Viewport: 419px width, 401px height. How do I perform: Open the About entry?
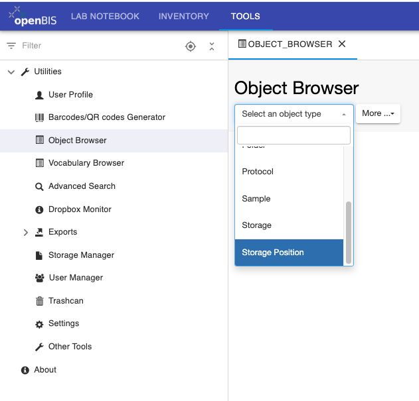[45, 370]
